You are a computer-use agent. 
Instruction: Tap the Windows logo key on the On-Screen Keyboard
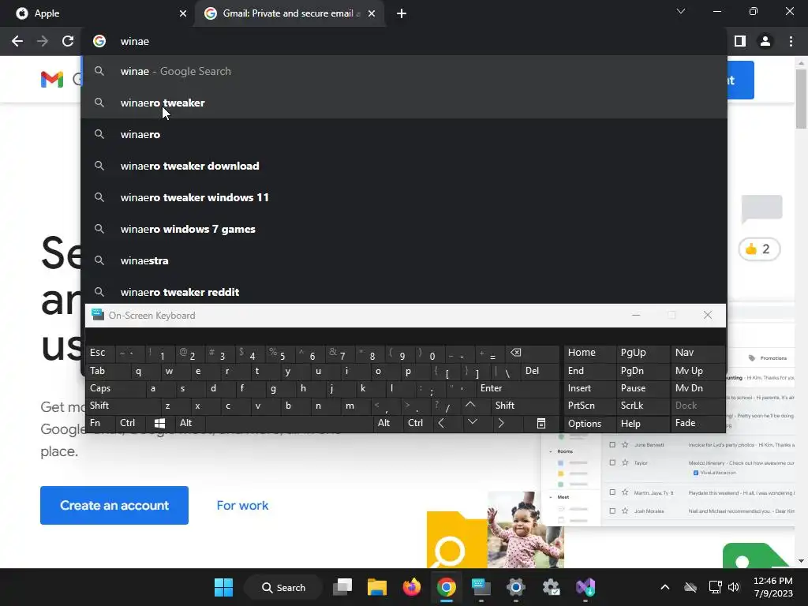160,423
